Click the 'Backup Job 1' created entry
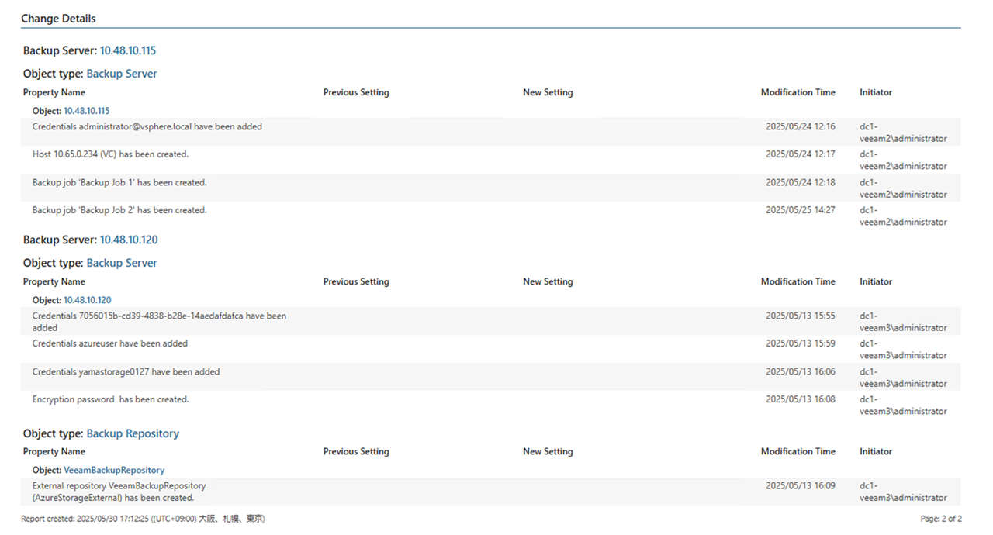993x535 pixels. click(119, 182)
